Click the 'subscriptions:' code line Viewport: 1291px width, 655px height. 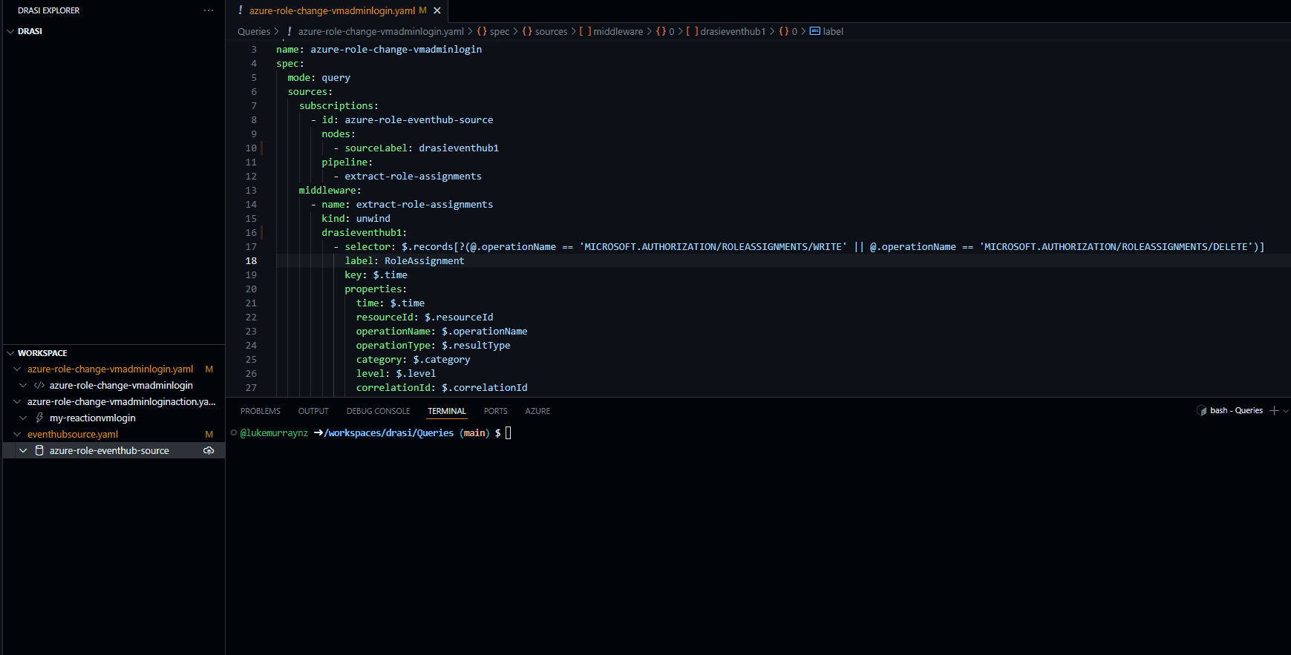[x=339, y=105]
